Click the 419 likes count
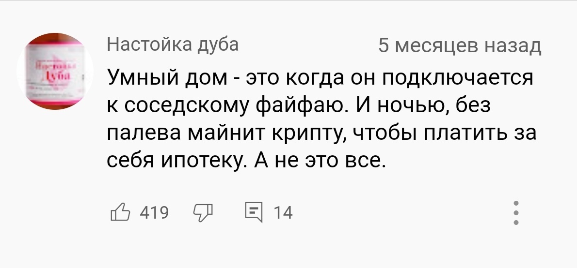Image resolution: width=577 pixels, height=268 pixels. [x=154, y=212]
